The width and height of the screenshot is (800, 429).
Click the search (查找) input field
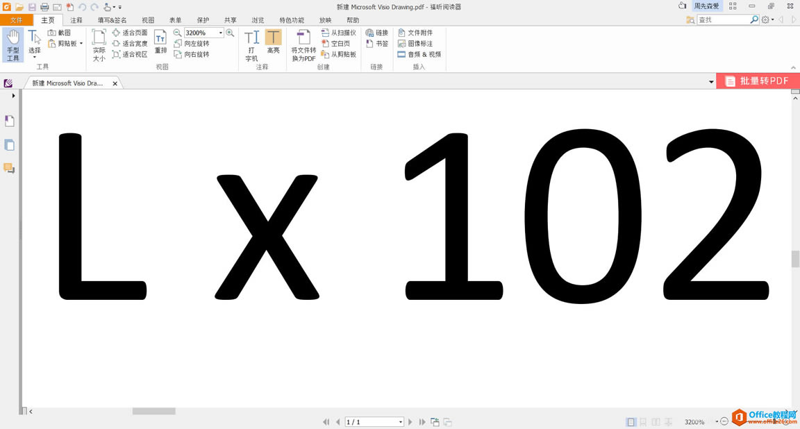pos(722,20)
